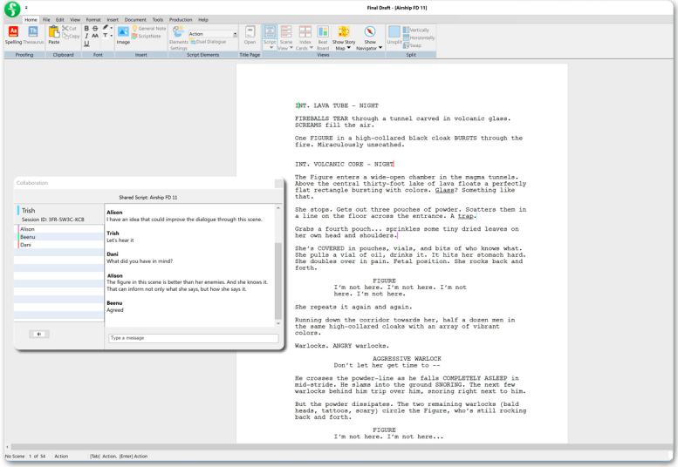Open the Spelling checker
Viewport: 678px width, 467px height.
click(x=13, y=35)
